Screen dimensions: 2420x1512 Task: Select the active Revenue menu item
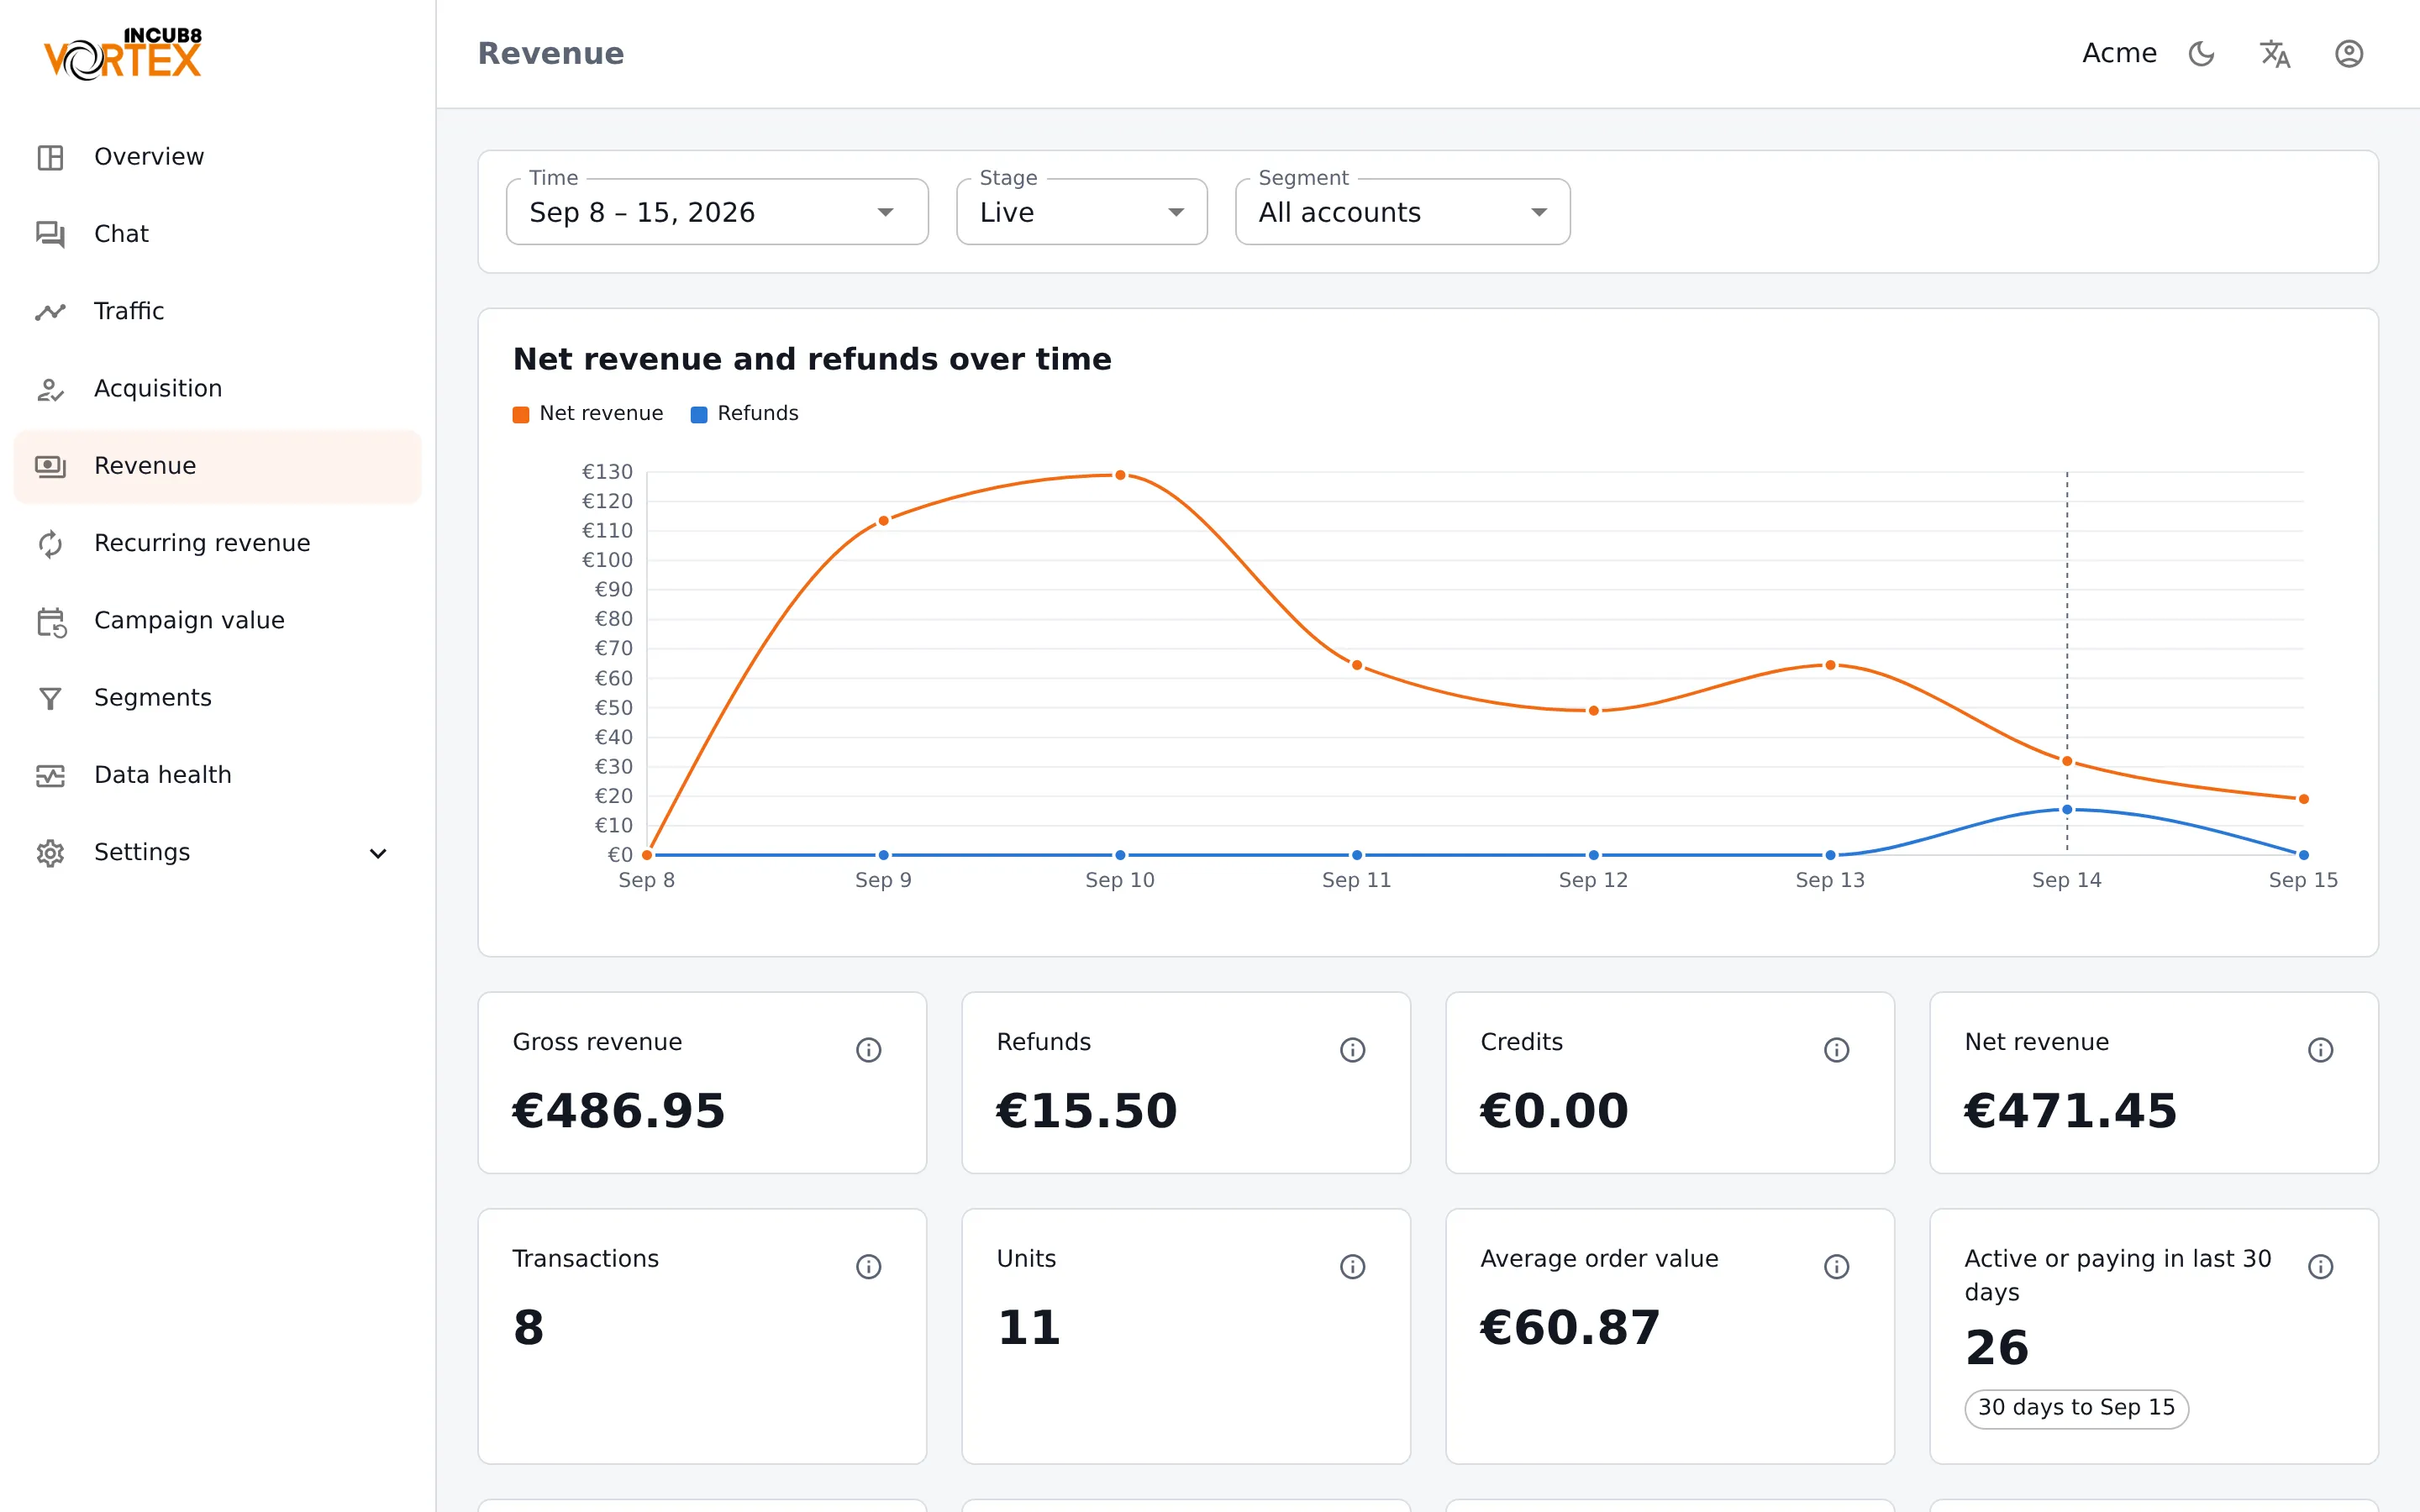(x=218, y=466)
